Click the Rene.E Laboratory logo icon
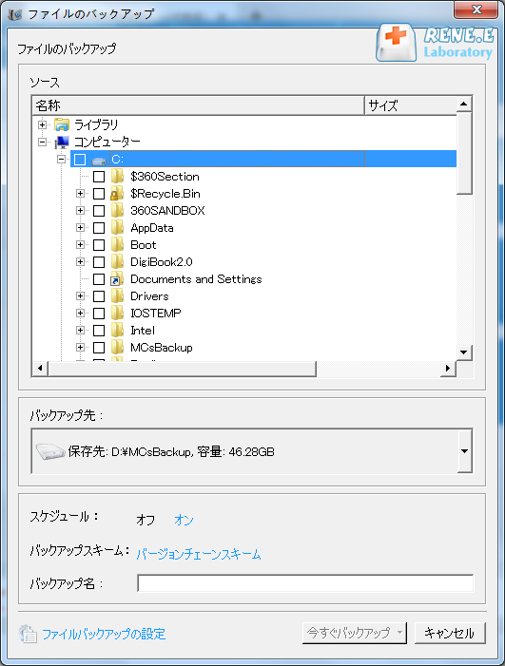This screenshot has height=666, width=505. pos(397,43)
